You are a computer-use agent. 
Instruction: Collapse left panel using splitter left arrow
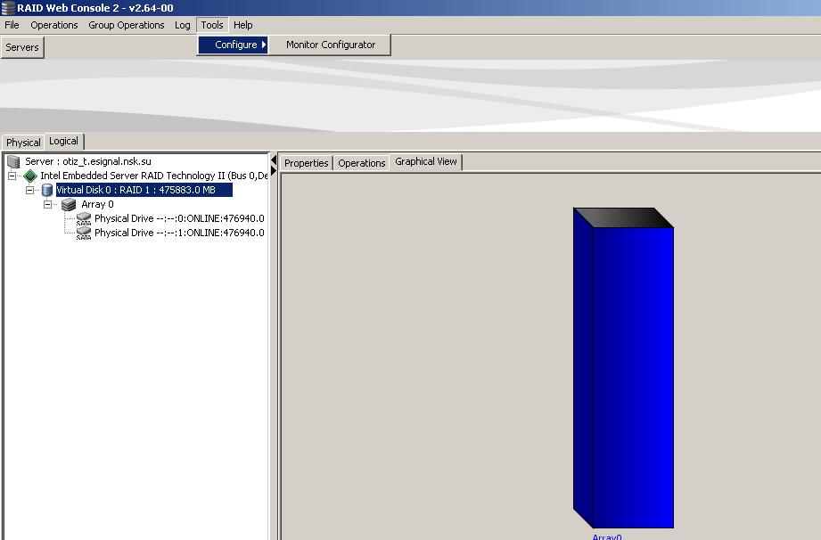click(274, 160)
